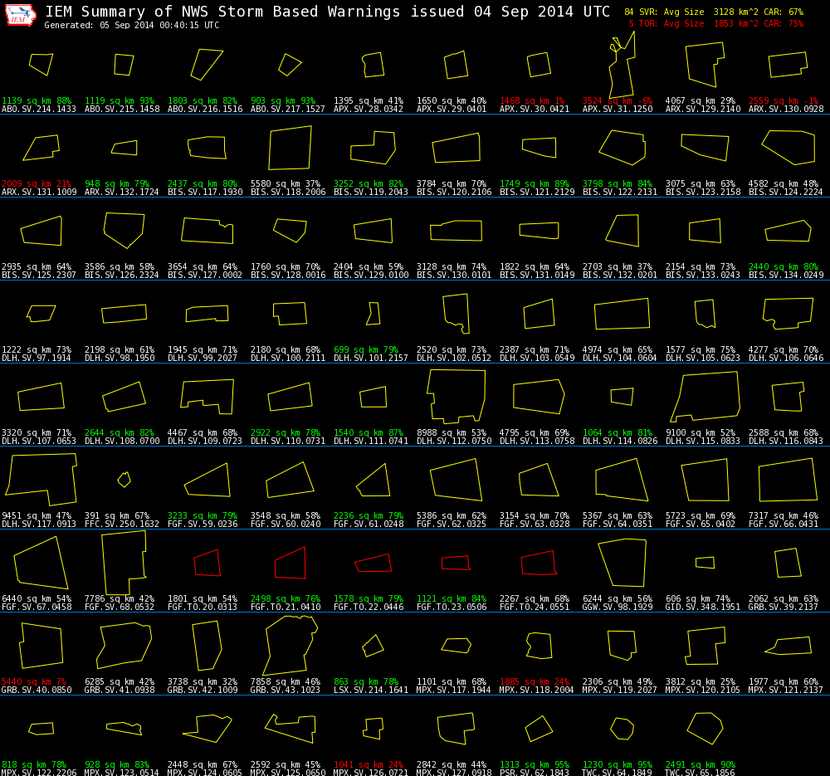830x776 pixels.
Task: Click the label 'GRB.SV.42.1009'
Action: pyautogui.click(x=203, y=691)
